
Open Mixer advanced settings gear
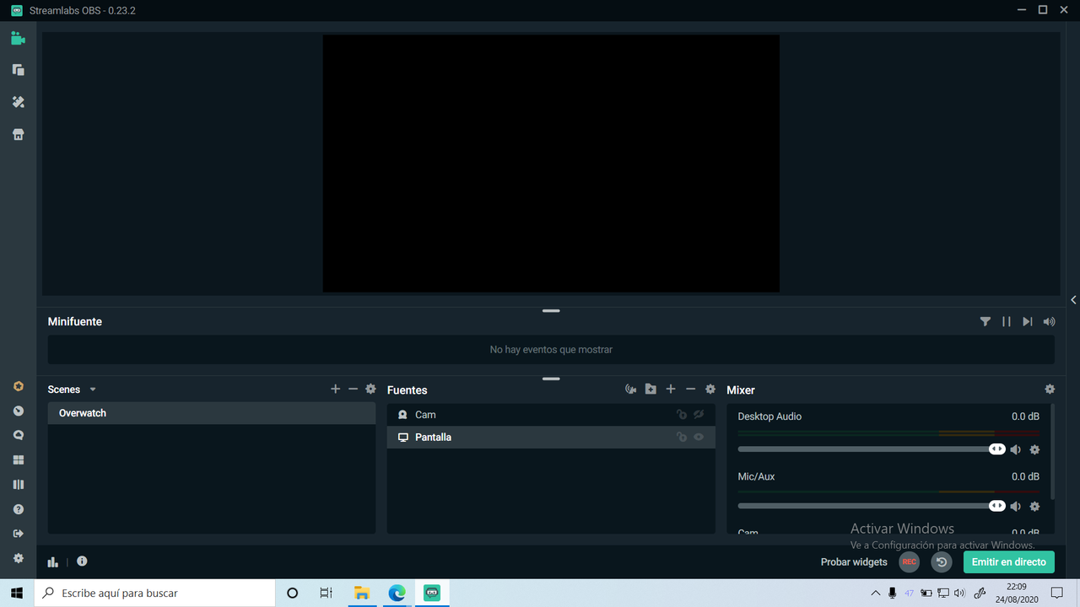tap(1050, 389)
